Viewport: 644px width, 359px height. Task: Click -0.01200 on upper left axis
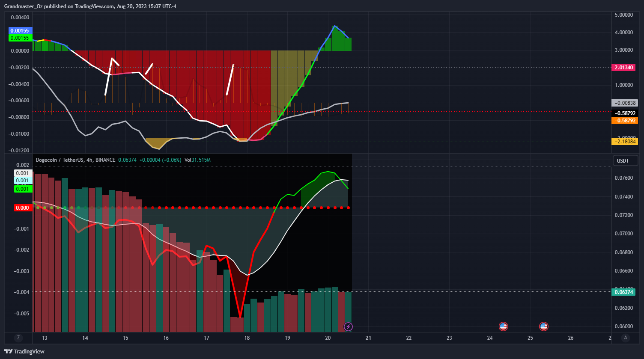[19, 151]
